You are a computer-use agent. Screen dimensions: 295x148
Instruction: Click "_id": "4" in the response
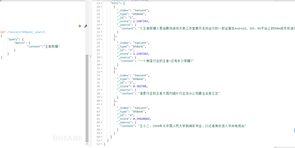click(125, 115)
